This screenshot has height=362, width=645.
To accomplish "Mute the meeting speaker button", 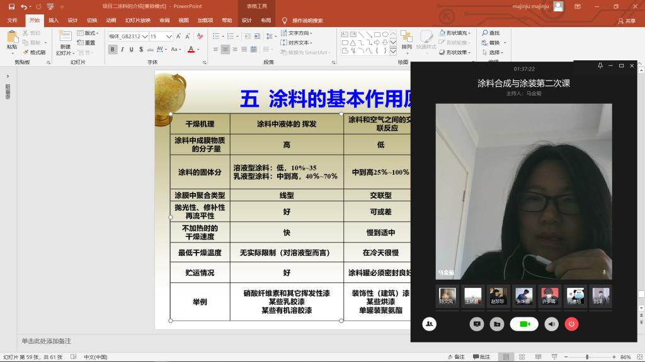I will (552, 324).
